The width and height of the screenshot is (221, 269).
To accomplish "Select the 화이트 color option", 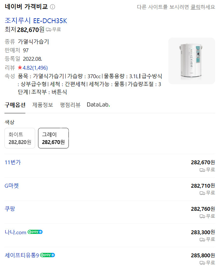I will coord(19,138).
